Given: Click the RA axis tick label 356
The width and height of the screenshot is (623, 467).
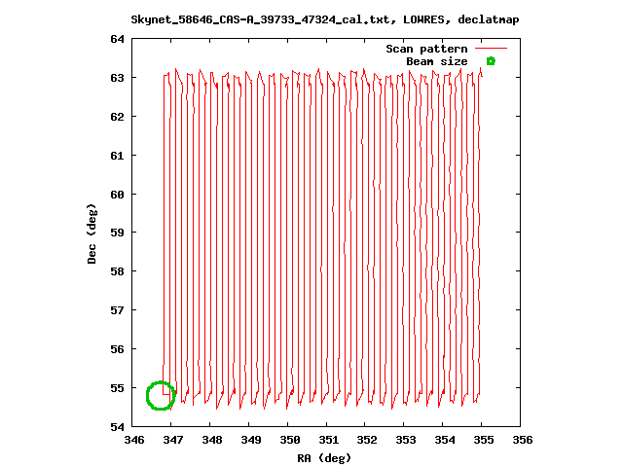Looking at the screenshot, I should [523, 440].
